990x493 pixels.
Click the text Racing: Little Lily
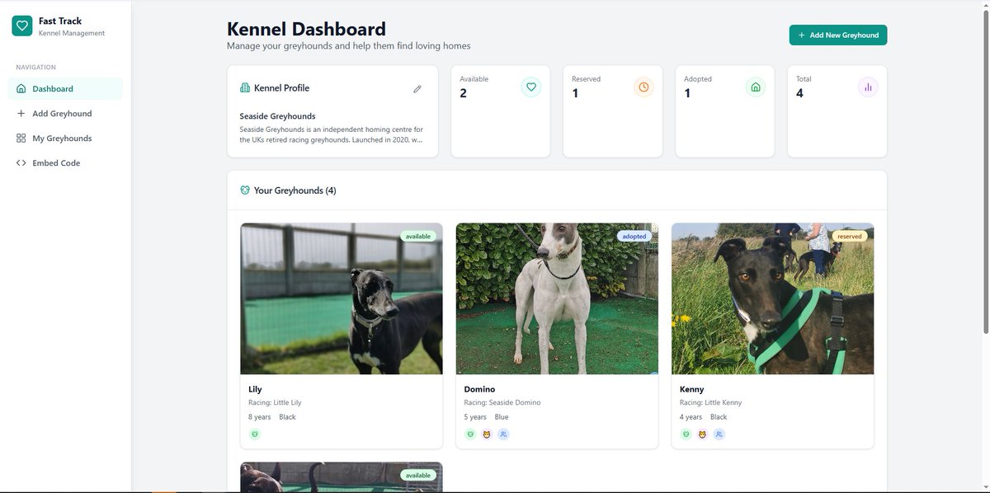pos(275,403)
